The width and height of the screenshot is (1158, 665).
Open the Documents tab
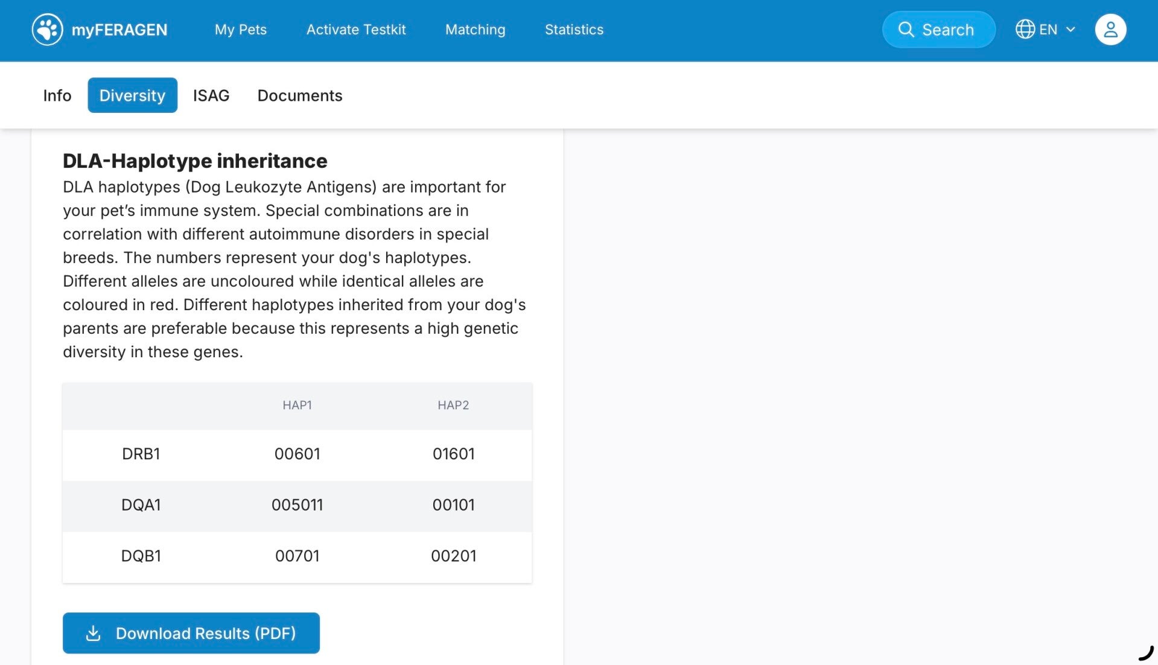(x=300, y=95)
